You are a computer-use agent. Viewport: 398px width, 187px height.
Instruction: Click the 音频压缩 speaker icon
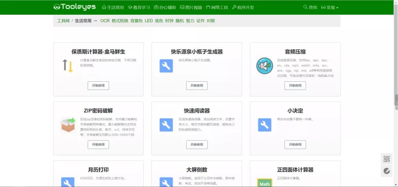tap(265, 66)
